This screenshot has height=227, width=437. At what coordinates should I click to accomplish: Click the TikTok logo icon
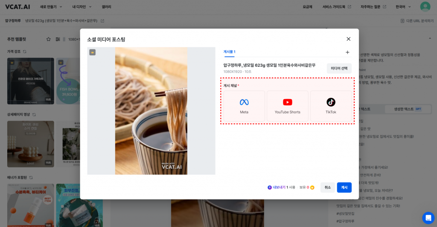331,102
